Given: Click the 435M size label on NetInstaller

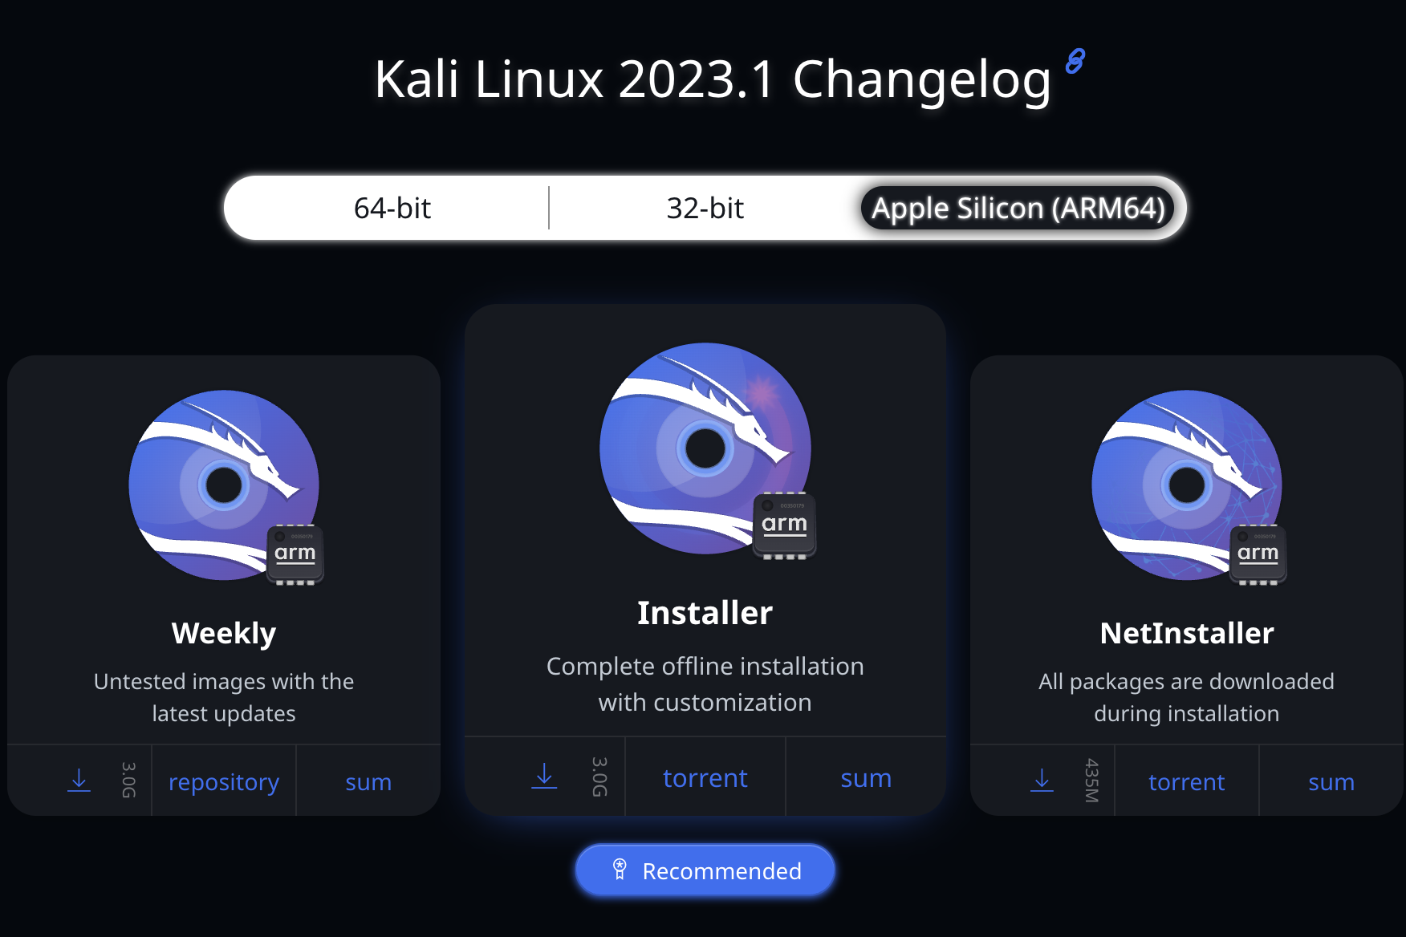Looking at the screenshot, I should click(1091, 780).
